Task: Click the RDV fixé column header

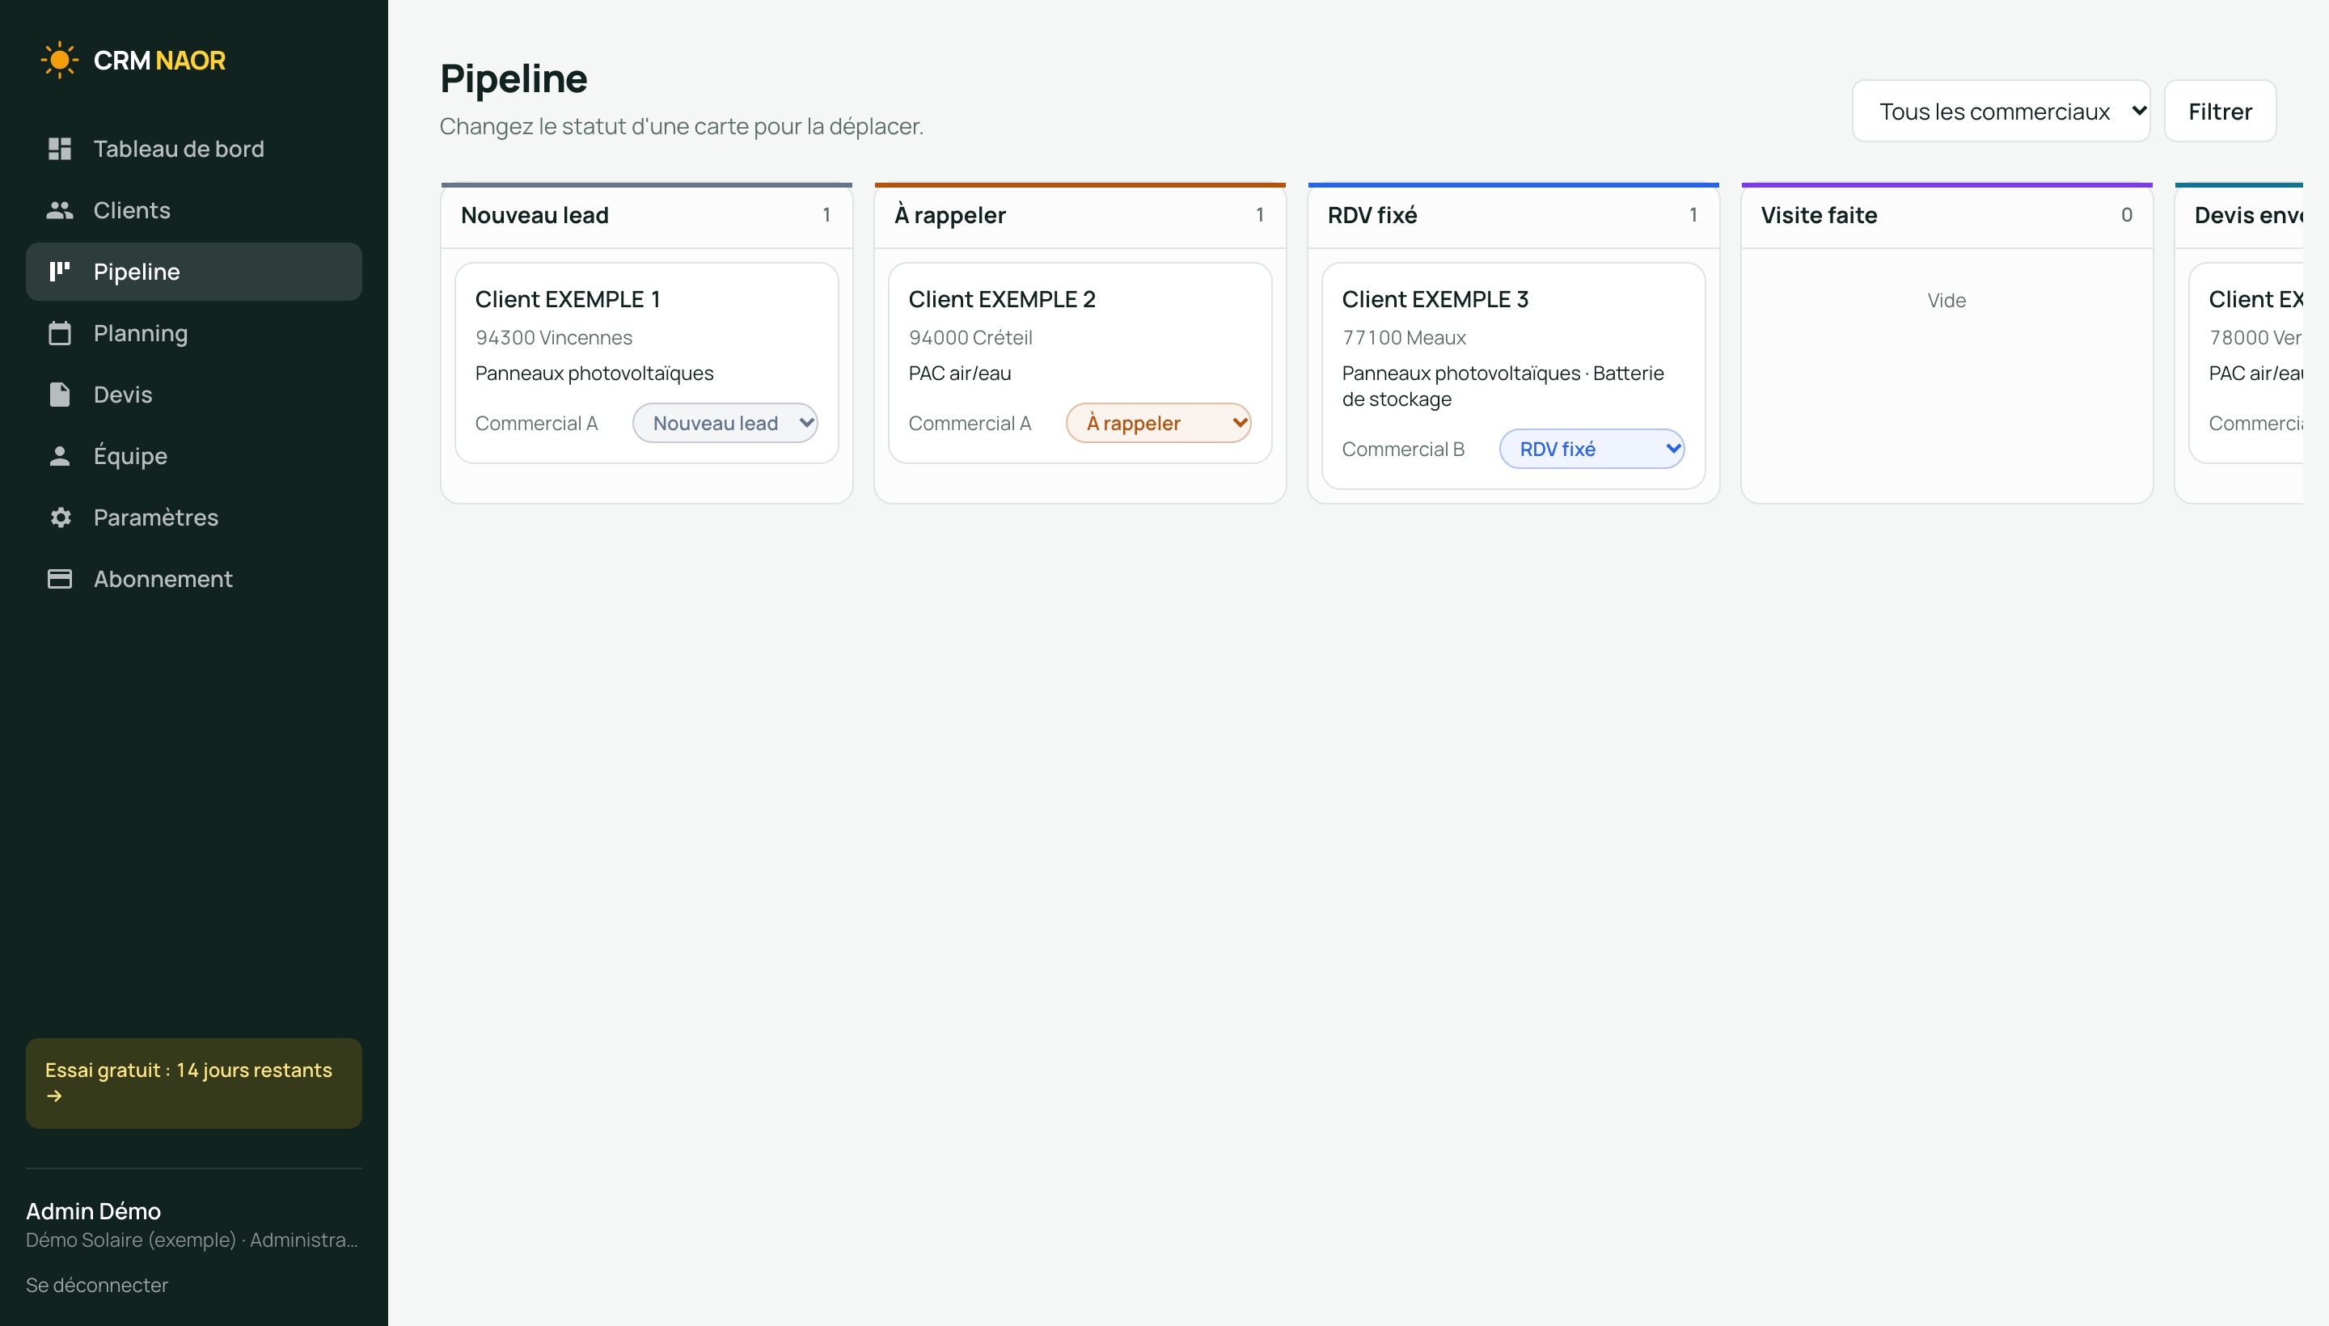Action: 1514,216
